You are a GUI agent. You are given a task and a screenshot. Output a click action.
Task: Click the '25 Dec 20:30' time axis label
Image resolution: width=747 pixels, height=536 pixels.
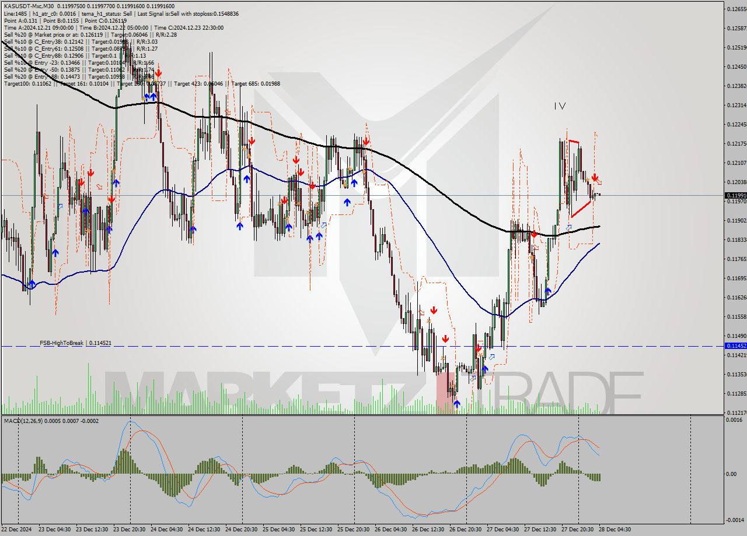point(354,530)
